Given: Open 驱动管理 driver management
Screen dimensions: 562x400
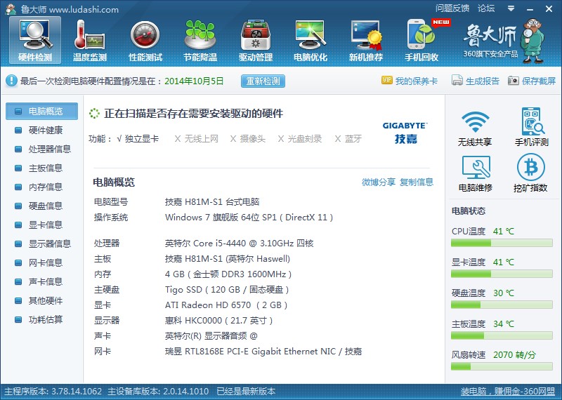Looking at the screenshot, I should click(256, 41).
